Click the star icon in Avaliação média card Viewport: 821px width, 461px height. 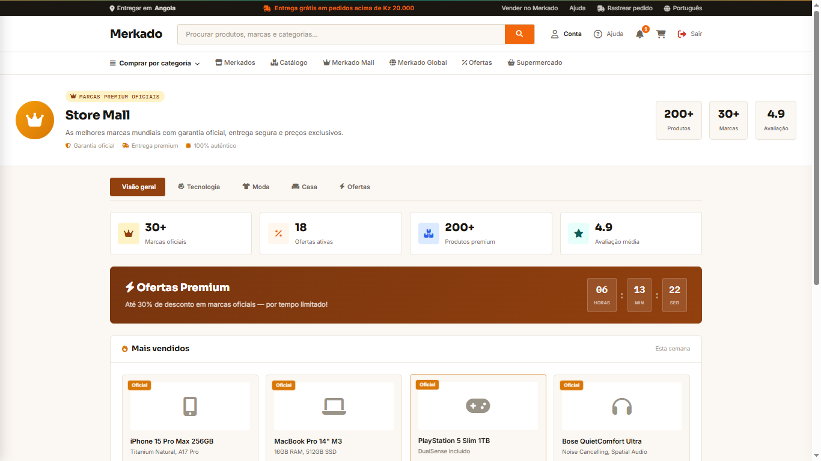point(579,234)
